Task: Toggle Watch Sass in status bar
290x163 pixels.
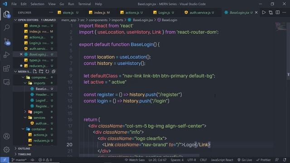Action: pyautogui.click(x=135, y=160)
